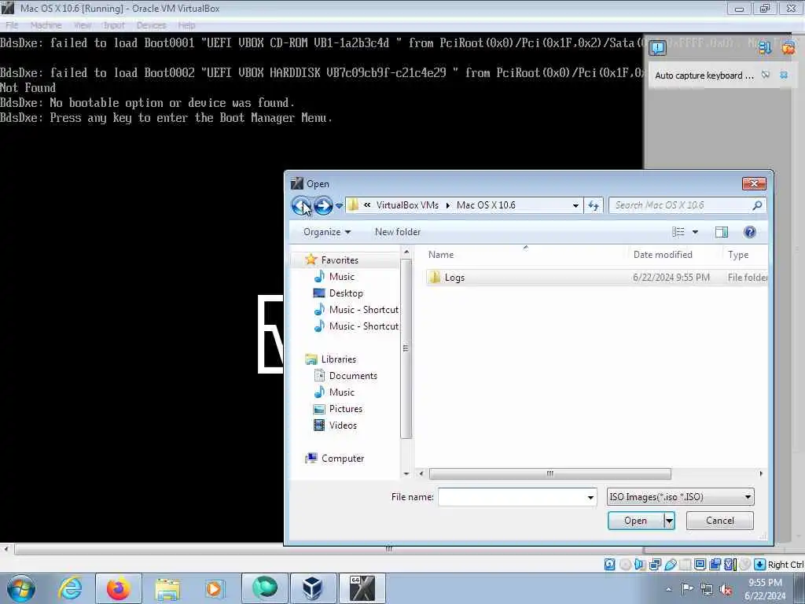The image size is (805, 604).
Task: Open the Machine menu in VirtualBox
Action: coord(46,25)
